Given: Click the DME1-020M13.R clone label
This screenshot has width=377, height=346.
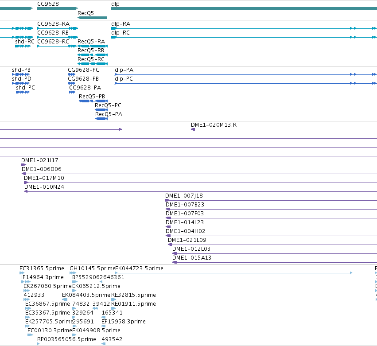Looking at the screenshot, I should (214, 125).
